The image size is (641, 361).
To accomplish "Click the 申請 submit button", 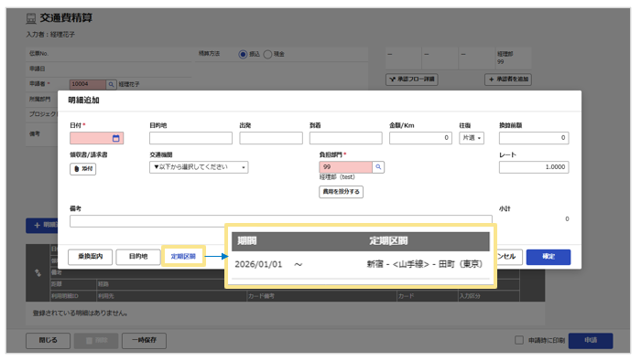I will coord(591,341).
